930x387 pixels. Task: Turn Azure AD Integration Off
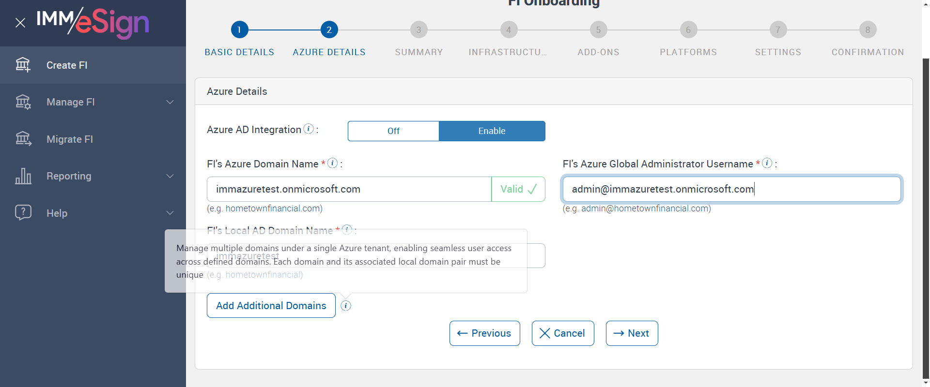[393, 131]
